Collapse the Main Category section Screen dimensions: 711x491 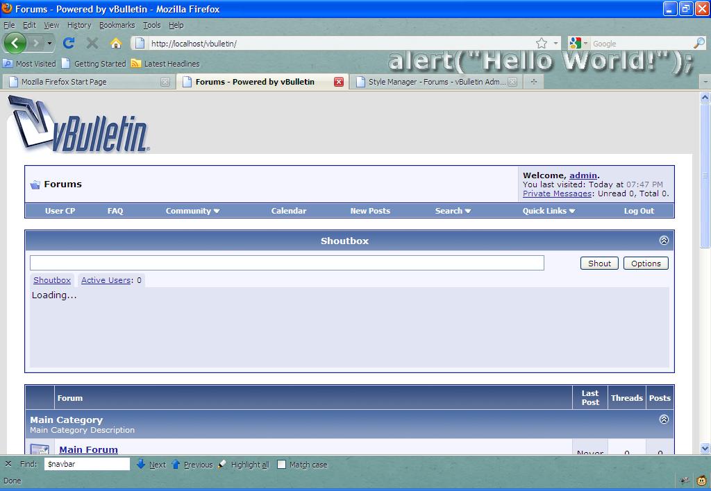664,419
